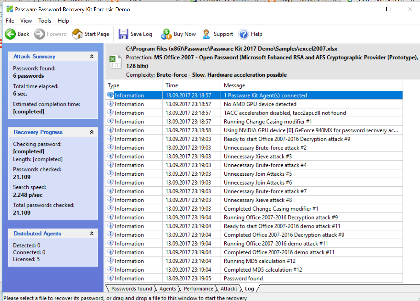
Task: Collapse the Recovery Progress panel
Action: tap(92, 132)
